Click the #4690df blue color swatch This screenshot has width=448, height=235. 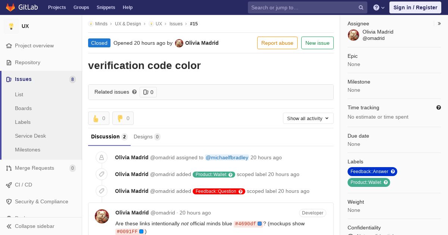[x=260, y=224]
